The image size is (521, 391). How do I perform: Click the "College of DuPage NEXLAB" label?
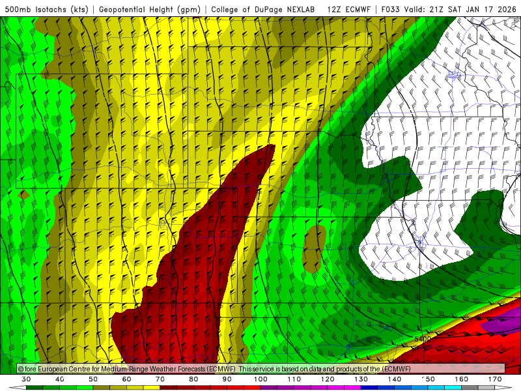263,9
